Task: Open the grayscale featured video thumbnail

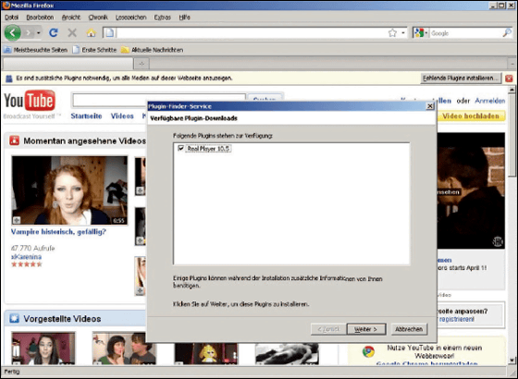Action: [287, 353]
